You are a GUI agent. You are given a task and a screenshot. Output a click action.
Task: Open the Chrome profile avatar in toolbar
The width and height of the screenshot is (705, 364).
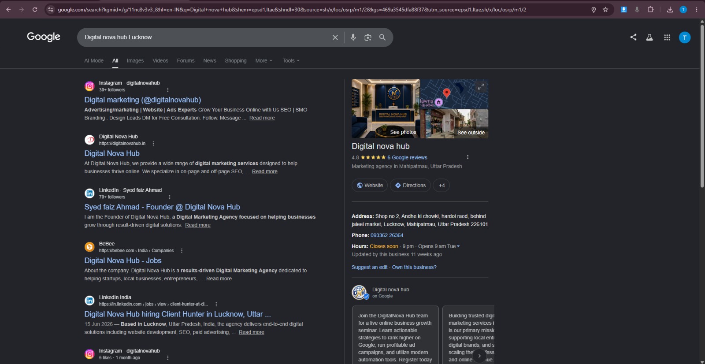683,9
